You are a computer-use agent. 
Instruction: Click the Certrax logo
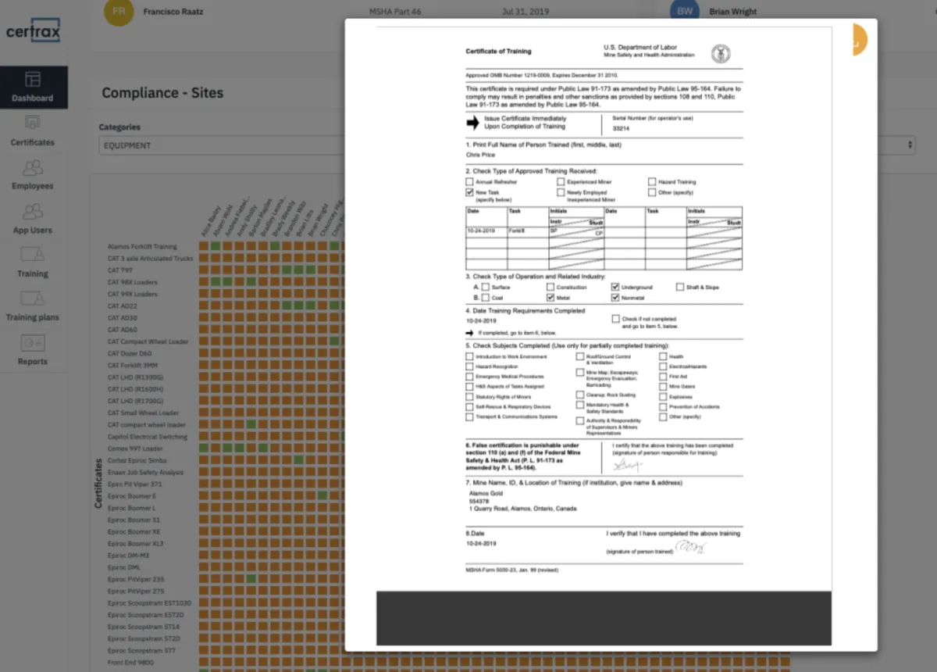pos(33,32)
